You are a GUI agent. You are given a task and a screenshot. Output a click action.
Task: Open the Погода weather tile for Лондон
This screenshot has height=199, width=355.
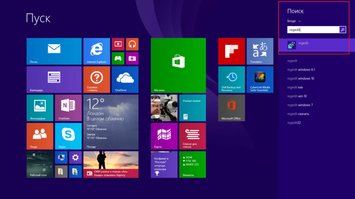[111, 122]
